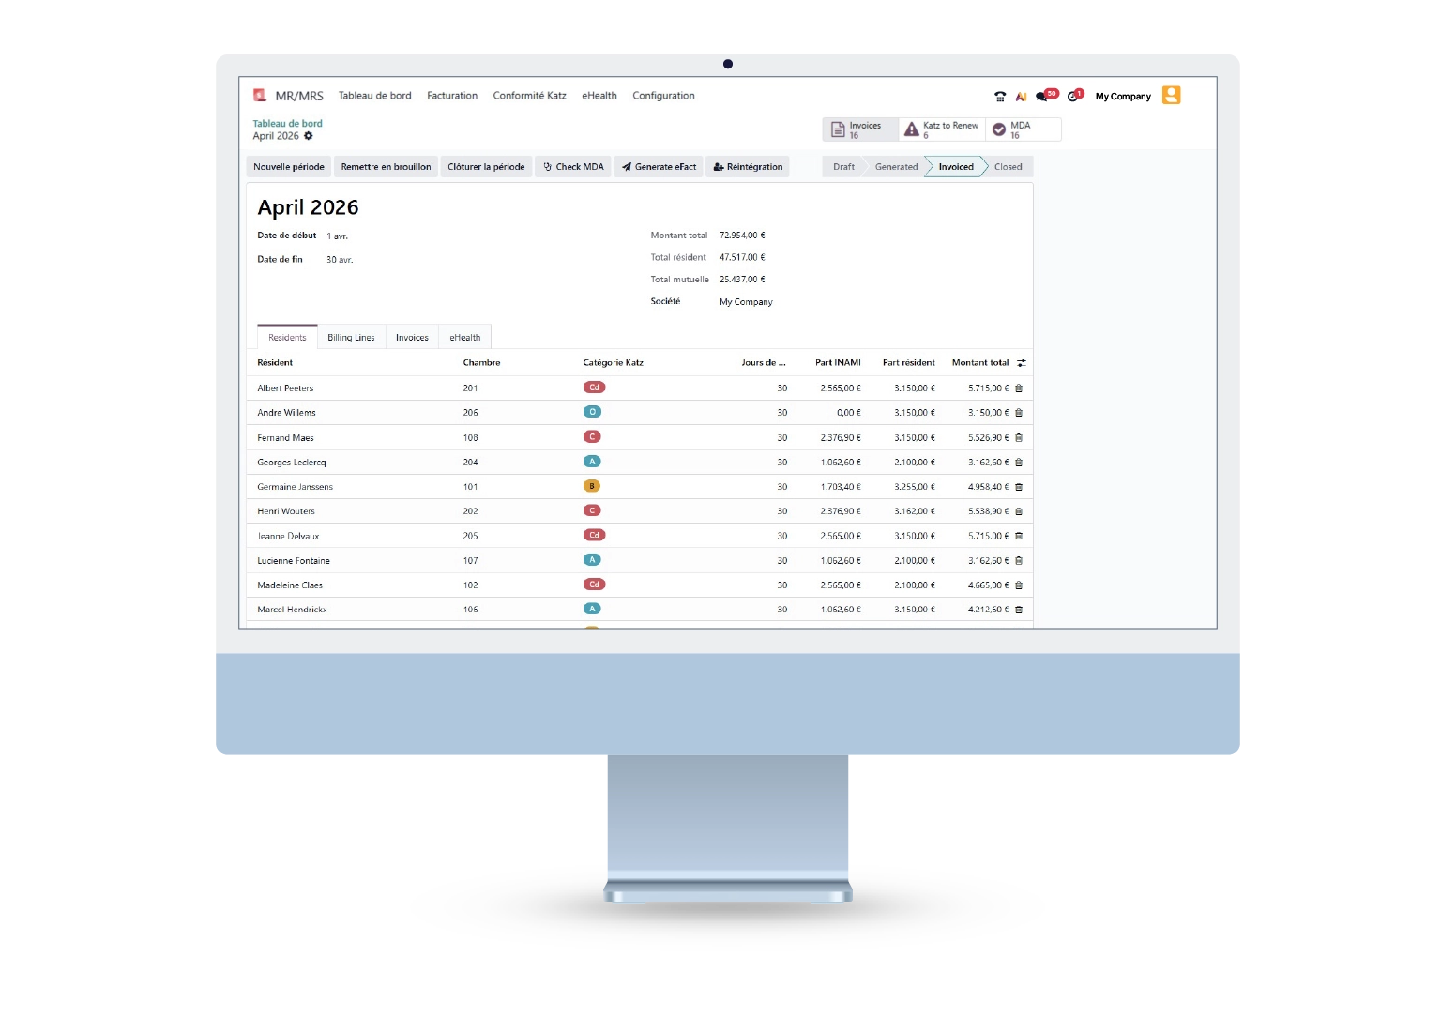Open the gear actions menu beside April 2026

click(x=309, y=136)
